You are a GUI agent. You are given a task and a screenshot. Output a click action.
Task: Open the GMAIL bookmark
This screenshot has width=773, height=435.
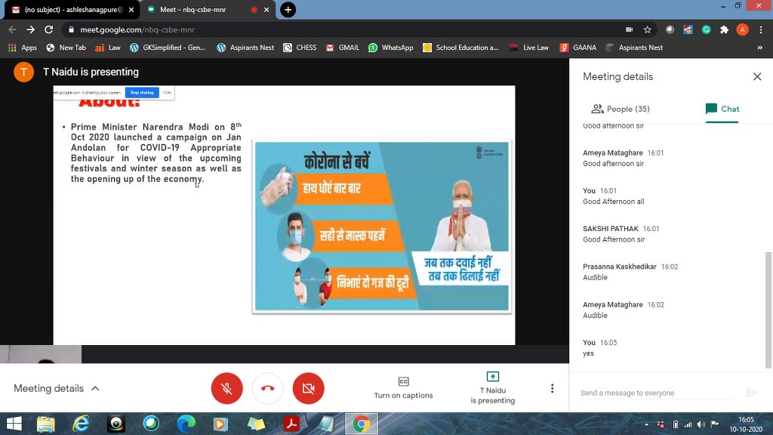coord(343,48)
